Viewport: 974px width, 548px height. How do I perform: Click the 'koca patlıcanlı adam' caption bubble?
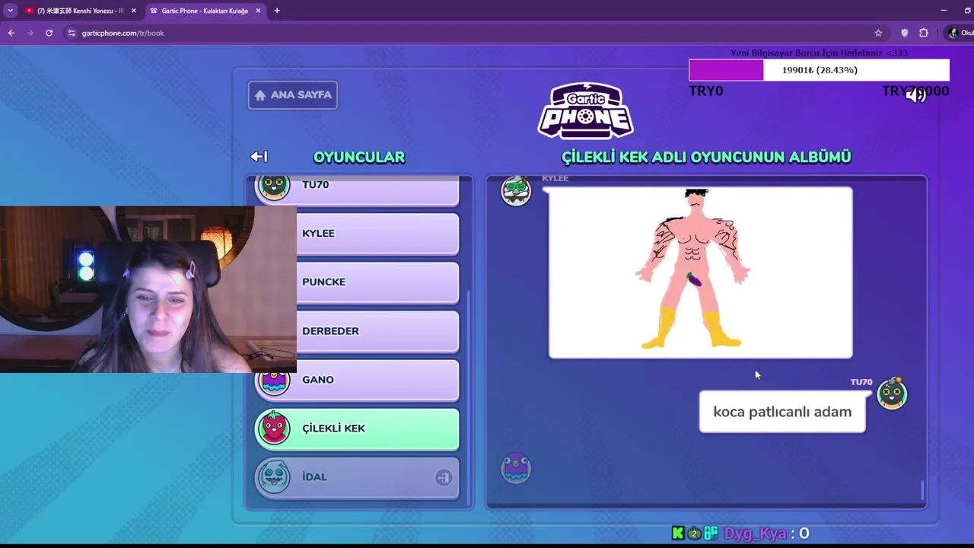(782, 412)
